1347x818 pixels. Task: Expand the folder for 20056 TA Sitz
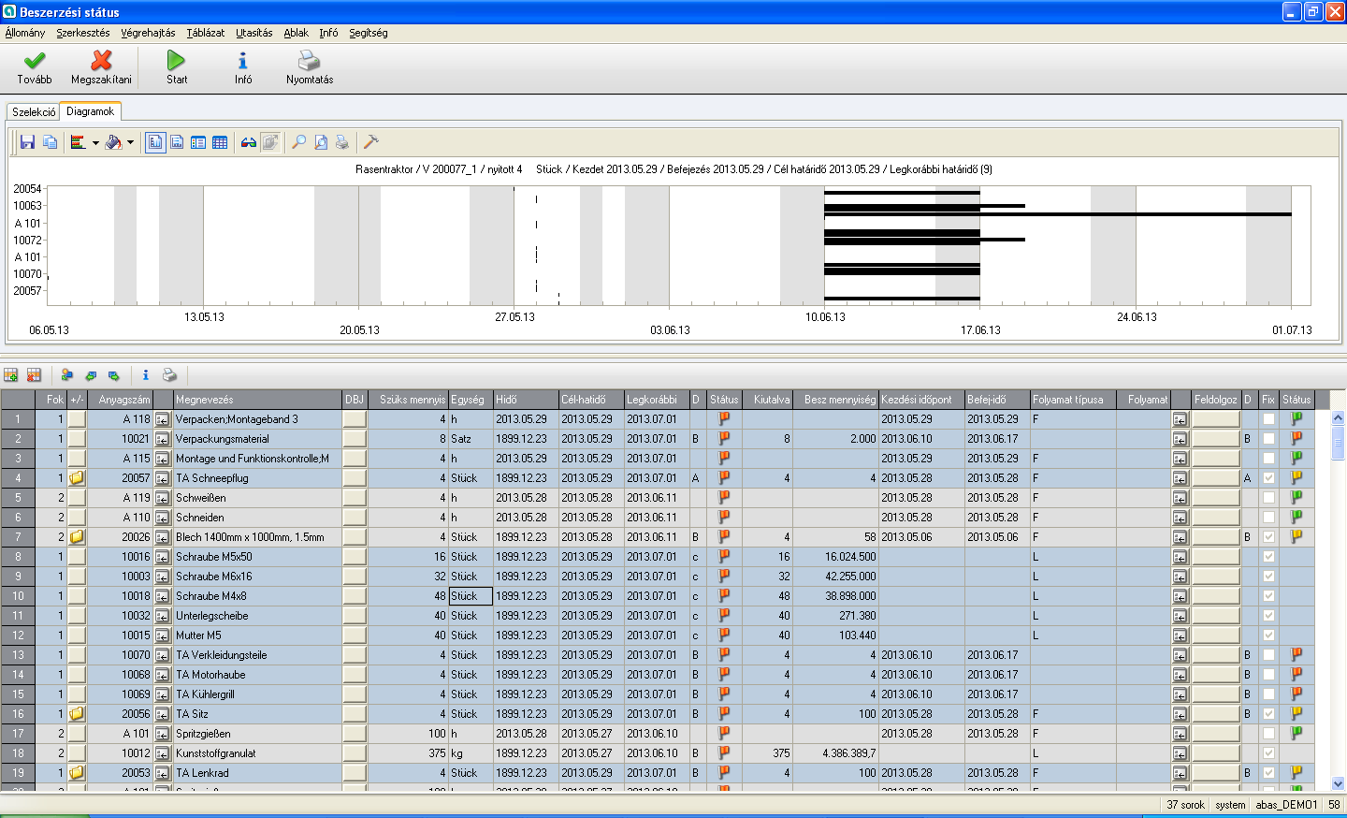tap(77, 714)
